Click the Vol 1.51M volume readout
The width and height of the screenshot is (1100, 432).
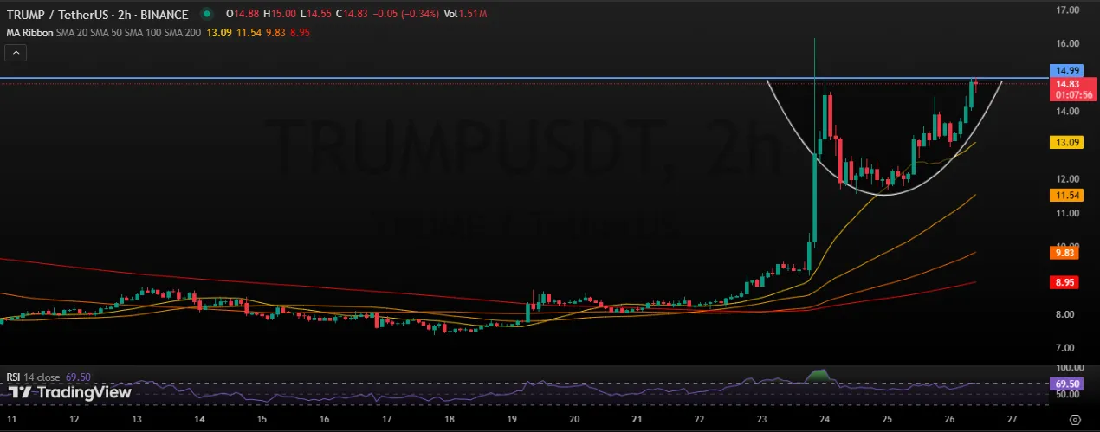coord(466,13)
